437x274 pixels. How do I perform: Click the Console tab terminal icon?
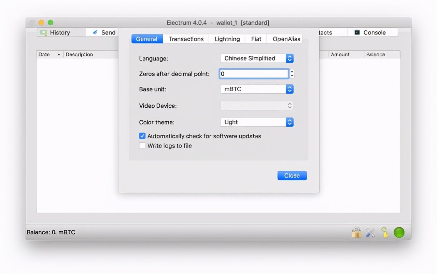(357, 32)
